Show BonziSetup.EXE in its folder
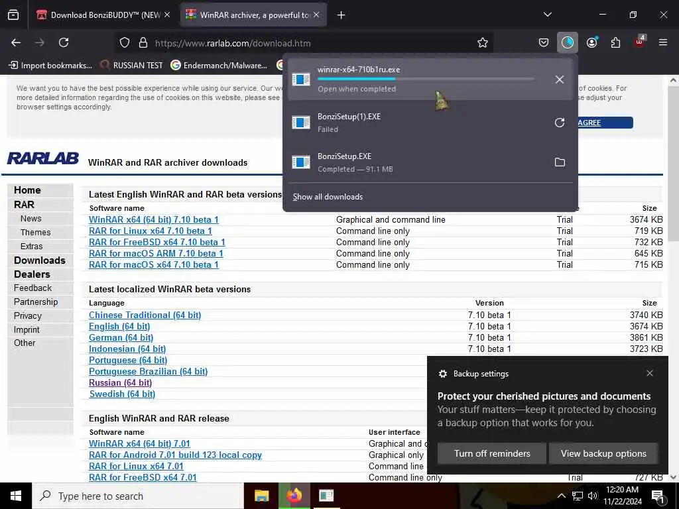The width and height of the screenshot is (679, 509). tap(560, 162)
